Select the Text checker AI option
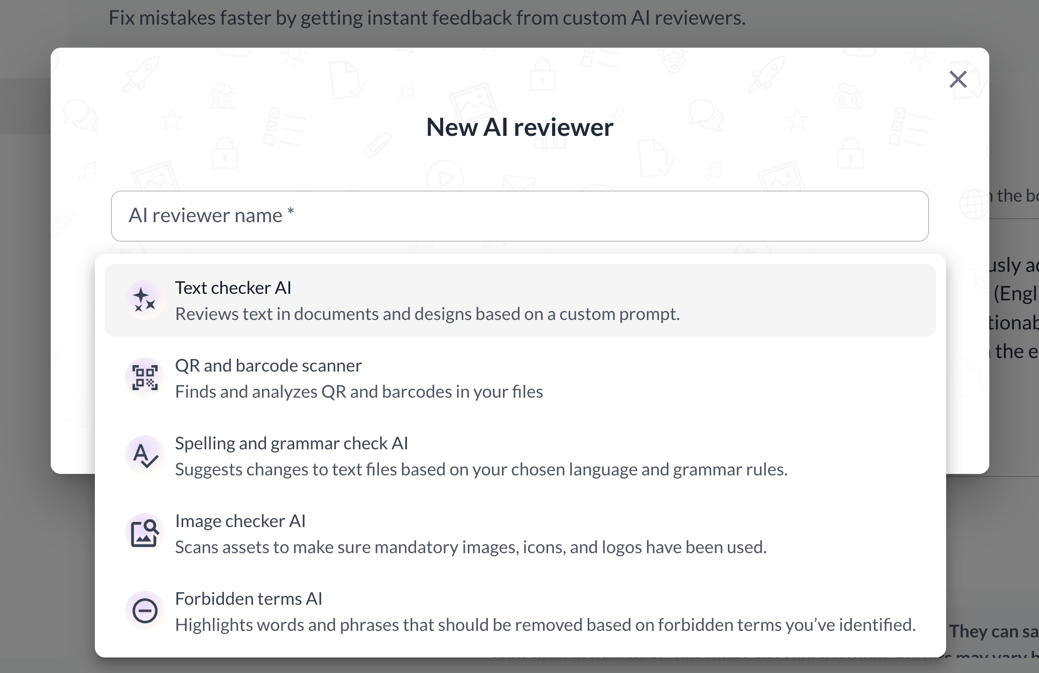The width and height of the screenshot is (1039, 673). tap(233, 288)
